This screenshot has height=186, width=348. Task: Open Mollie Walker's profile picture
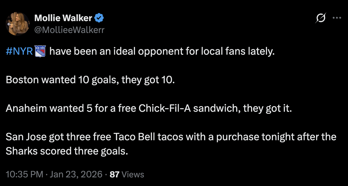point(18,23)
